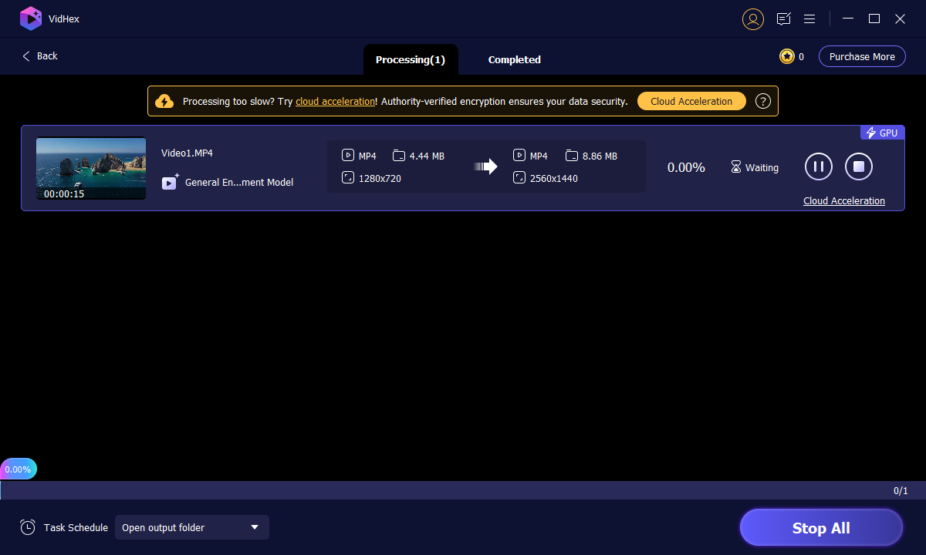Image resolution: width=926 pixels, height=555 pixels.
Task: Click the Video1.MP4 video thumbnail
Action: (90, 167)
